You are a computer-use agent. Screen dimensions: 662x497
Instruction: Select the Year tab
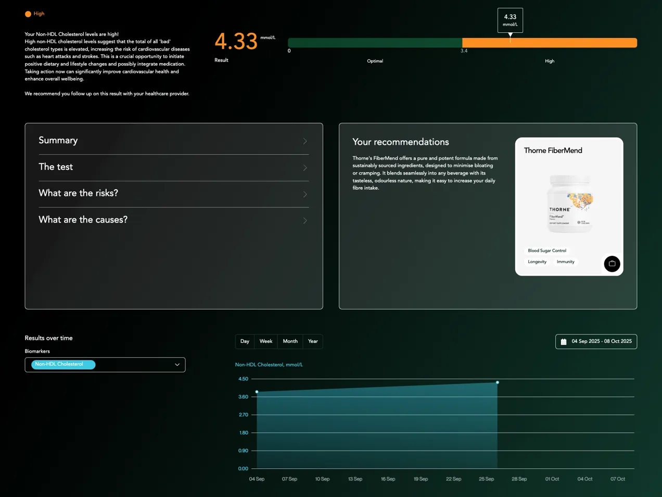tap(313, 341)
